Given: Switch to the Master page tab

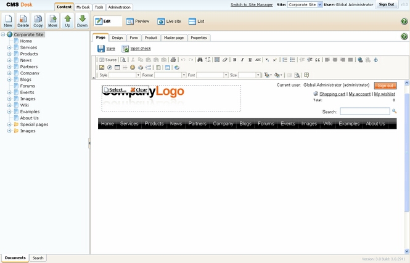Looking at the screenshot, I should pos(173,38).
